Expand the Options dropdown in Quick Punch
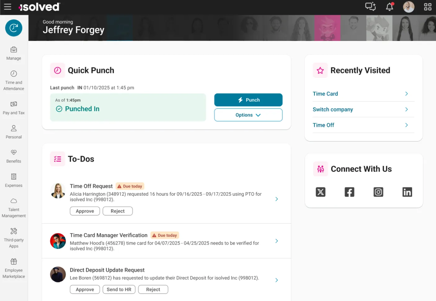 248,115
